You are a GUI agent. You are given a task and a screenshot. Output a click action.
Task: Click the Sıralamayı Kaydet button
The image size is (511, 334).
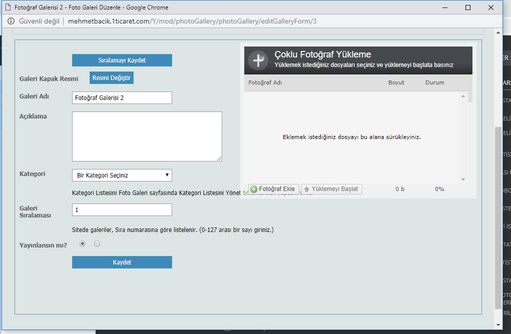point(122,60)
